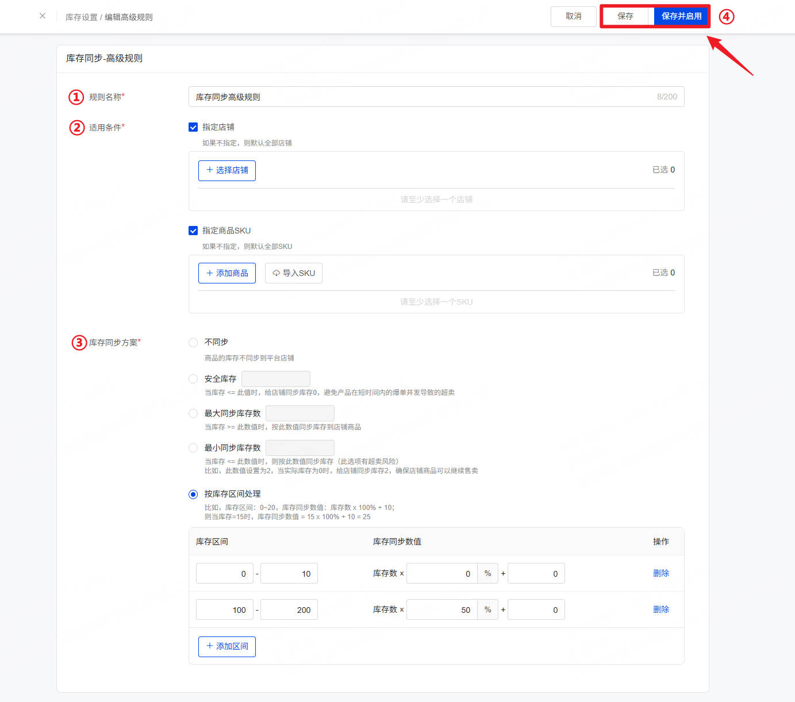Open the 选择店铺 store picker
The image size is (795, 702).
click(227, 171)
